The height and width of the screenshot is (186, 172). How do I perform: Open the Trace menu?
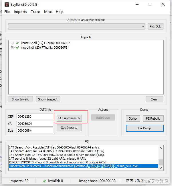35,12
